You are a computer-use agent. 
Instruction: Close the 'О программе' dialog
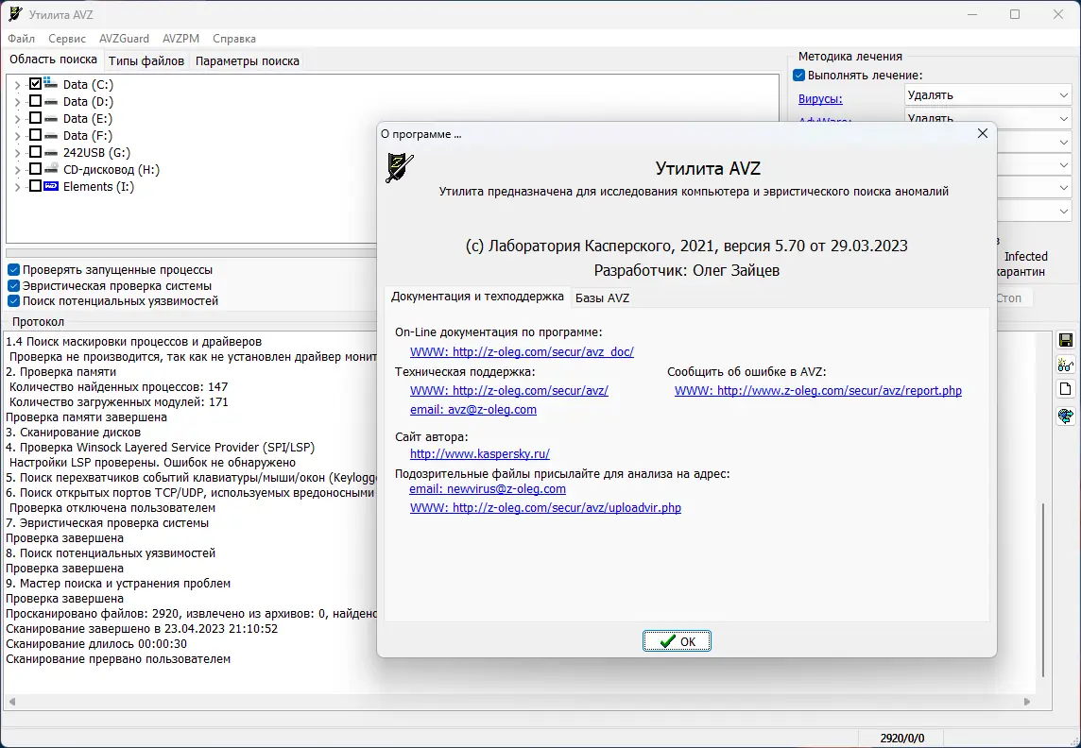tap(983, 133)
